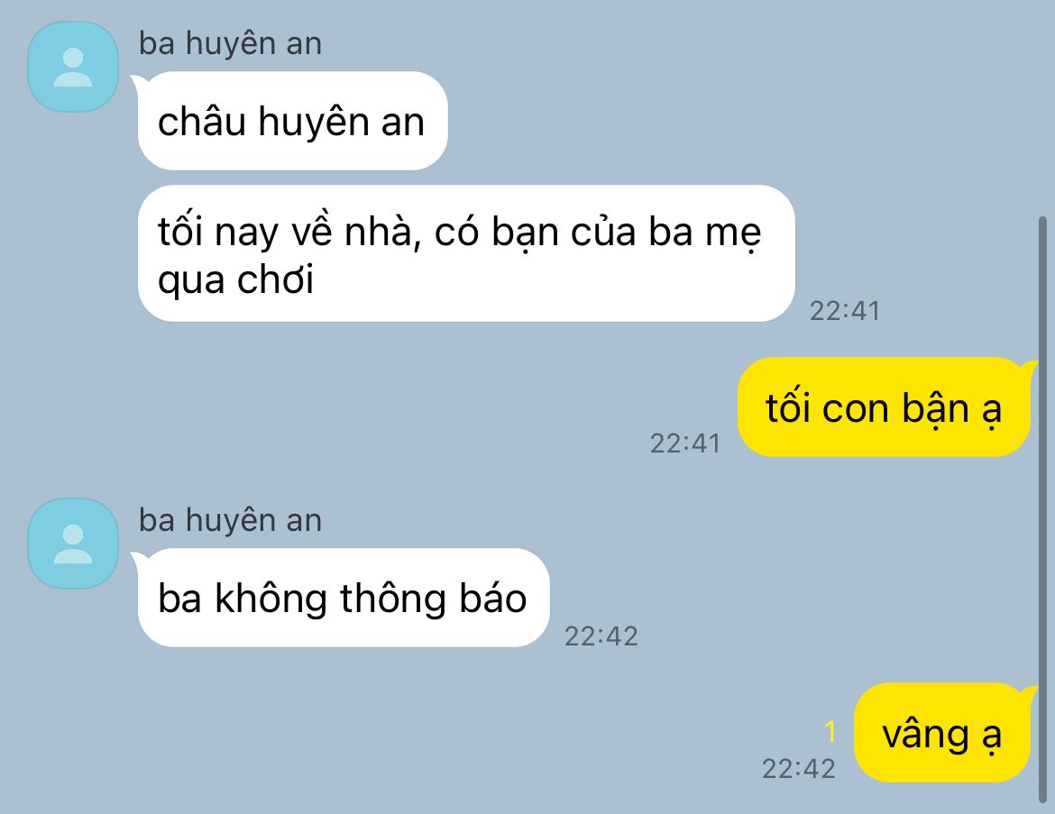Tap the 'tối nay về nhà' message bubble
1055x814 pixels.
(x=465, y=253)
